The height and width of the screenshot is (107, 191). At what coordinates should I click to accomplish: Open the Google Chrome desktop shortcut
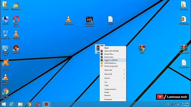pyautogui.click(x=5, y=94)
